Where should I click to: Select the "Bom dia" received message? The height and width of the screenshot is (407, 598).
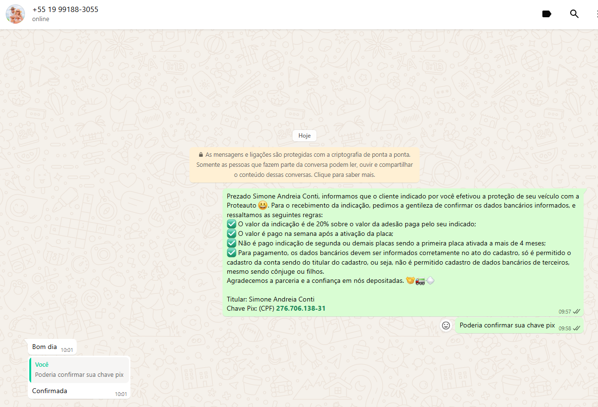tap(45, 347)
